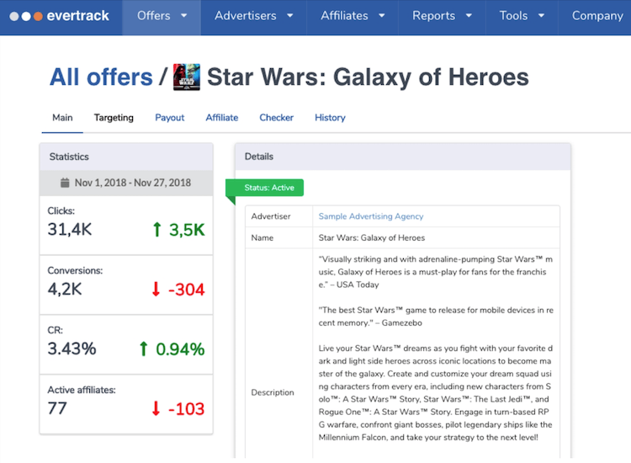Click the red down arrow beside Conversions change
This screenshot has height=463, width=631.
click(156, 289)
